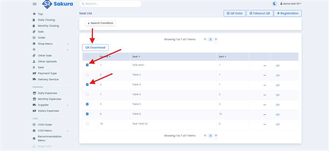Tick the select-all header checkbox
The height and width of the screenshot is (151, 329).
coord(87,57)
